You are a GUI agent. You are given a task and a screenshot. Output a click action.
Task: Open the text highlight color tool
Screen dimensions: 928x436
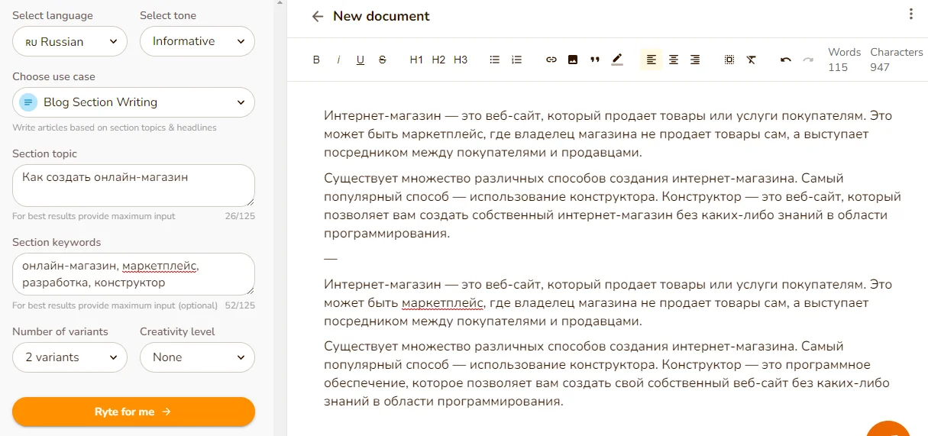click(617, 60)
